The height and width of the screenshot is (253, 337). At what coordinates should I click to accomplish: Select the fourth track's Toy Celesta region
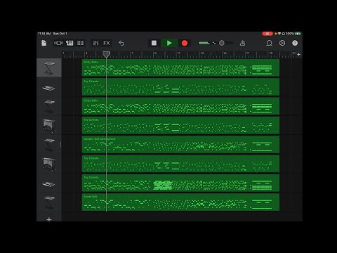coord(180,125)
